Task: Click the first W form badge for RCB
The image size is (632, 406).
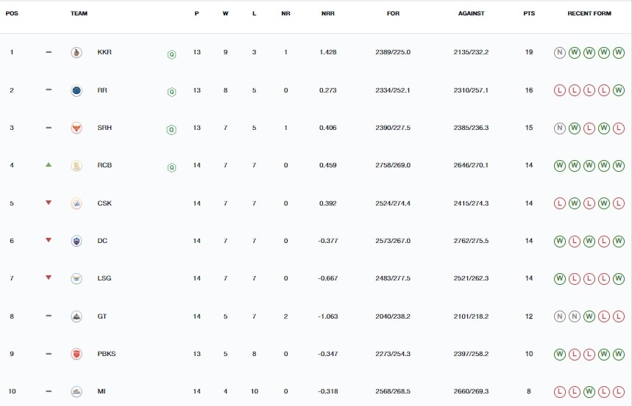Action: coord(559,166)
